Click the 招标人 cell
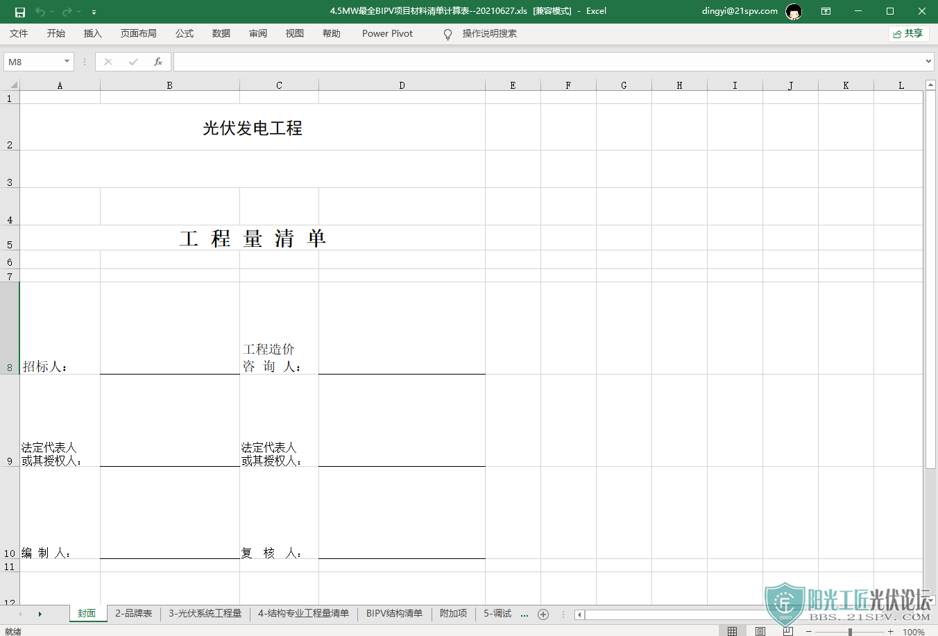 (60, 328)
